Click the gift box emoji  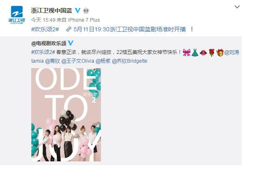[220, 53]
